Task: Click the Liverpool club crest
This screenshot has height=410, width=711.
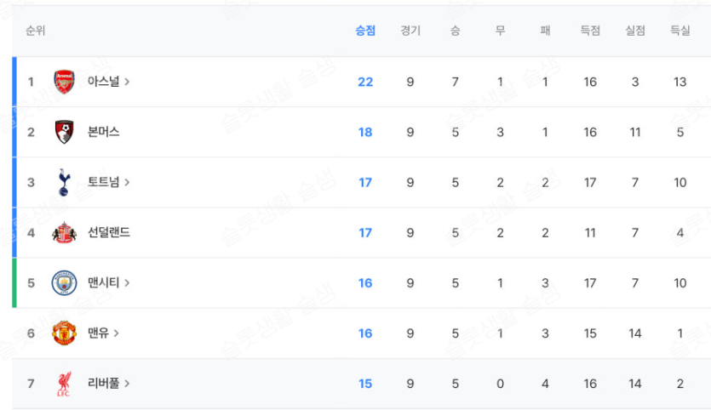Action: click(x=64, y=383)
